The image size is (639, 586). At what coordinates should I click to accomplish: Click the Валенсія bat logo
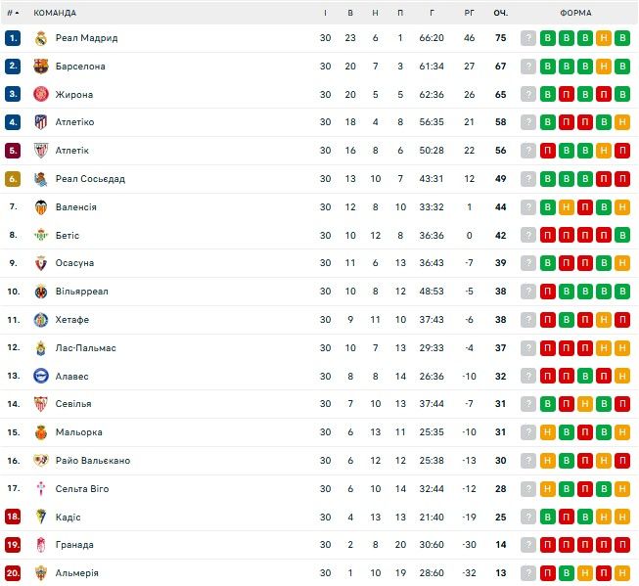[x=41, y=207]
